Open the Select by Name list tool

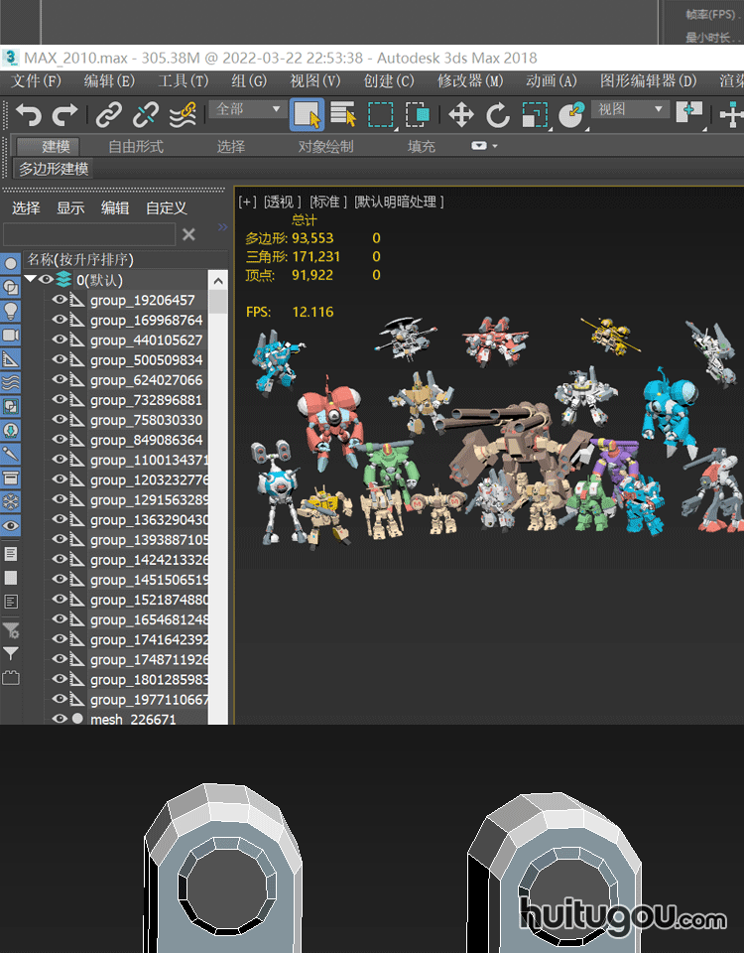[x=343, y=115]
